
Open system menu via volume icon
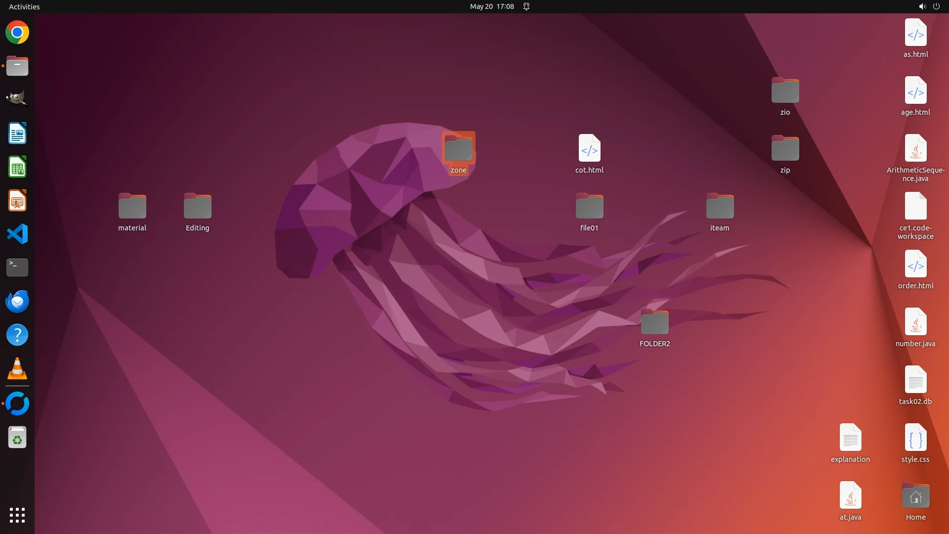click(922, 6)
